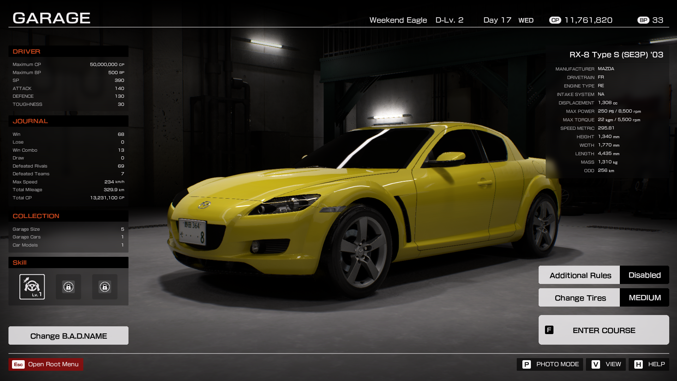
Task: Click the H key icon for Help
Action: point(639,364)
